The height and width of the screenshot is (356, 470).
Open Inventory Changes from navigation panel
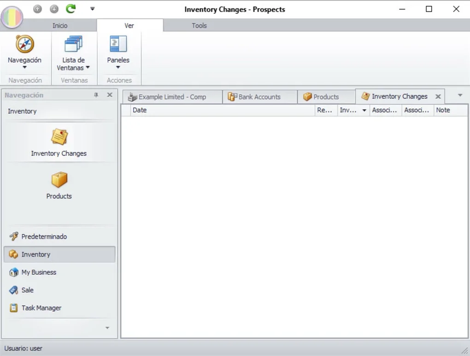click(x=59, y=143)
